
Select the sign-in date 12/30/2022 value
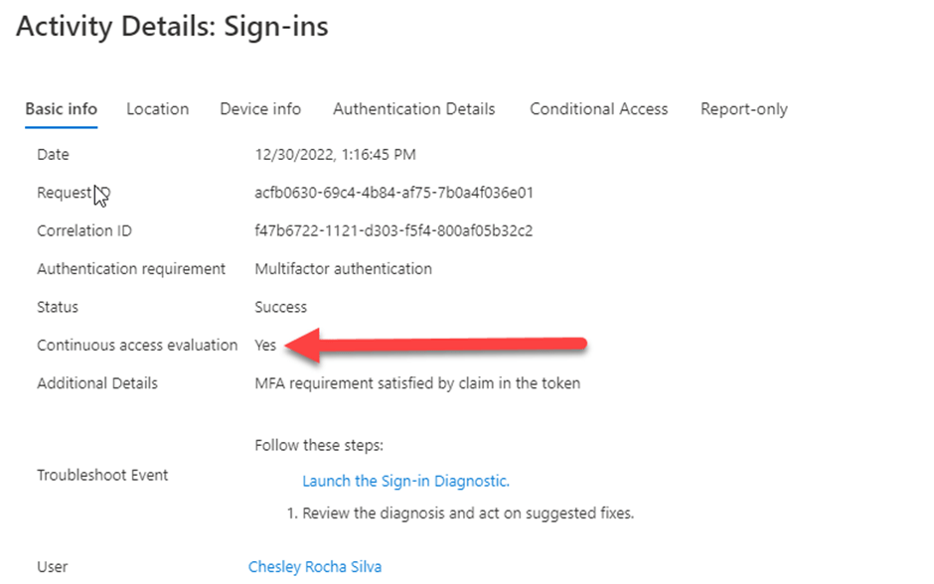pyautogui.click(x=335, y=155)
